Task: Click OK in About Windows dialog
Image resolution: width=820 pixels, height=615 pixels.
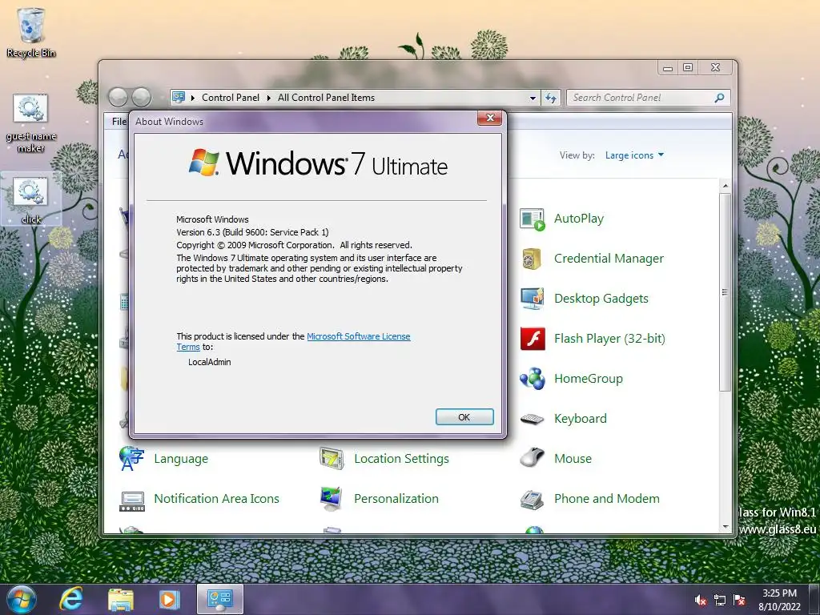Action: pyautogui.click(x=464, y=416)
